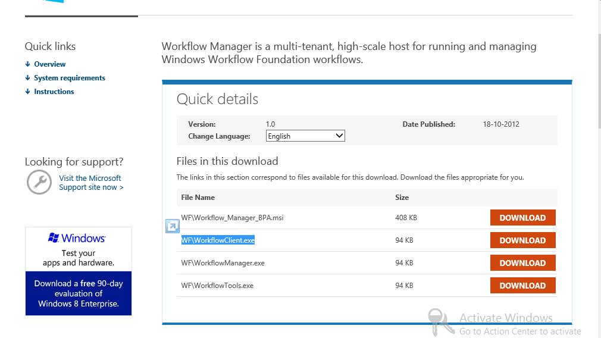Click the shortcut arrow icon beside WorkflowClient.exe

[x=172, y=226]
